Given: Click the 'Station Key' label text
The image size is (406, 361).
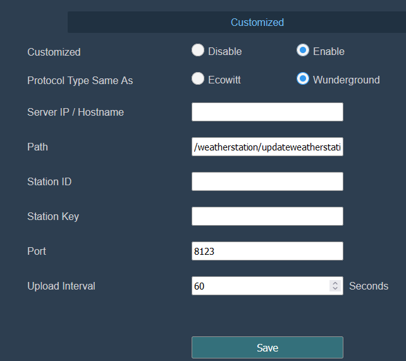Looking at the screenshot, I should click(53, 216).
